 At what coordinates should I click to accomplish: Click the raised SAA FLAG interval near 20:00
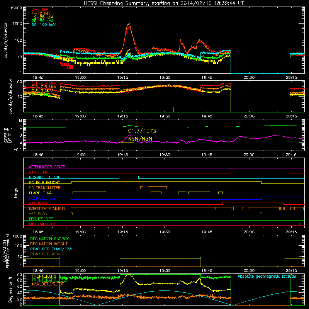[x=253, y=202]
